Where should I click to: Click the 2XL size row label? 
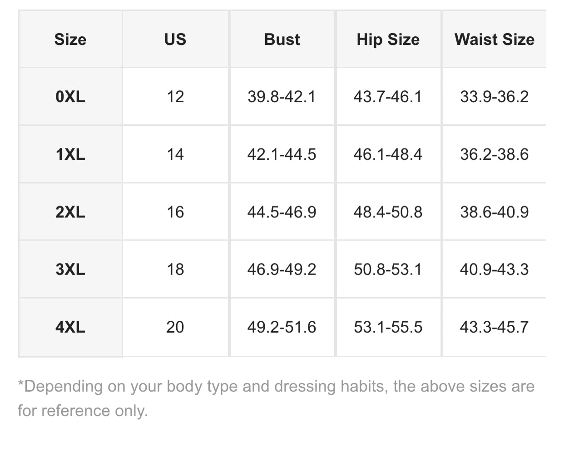coord(70,212)
